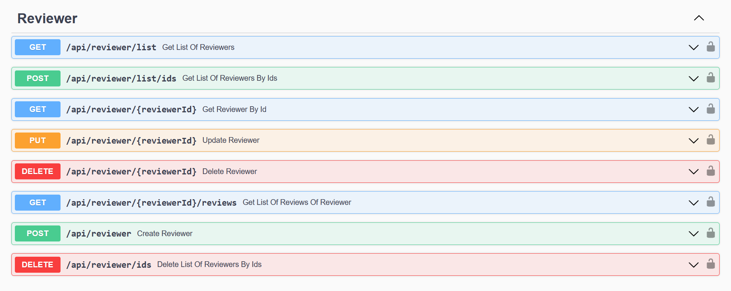
Task: Click the lock icon on Delete Reviewer row
Action: pos(710,171)
